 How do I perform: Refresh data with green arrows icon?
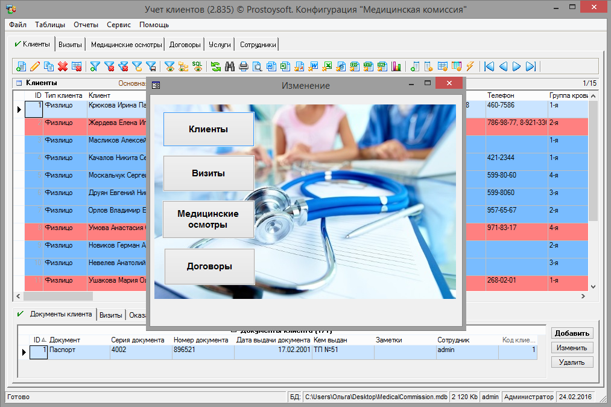tap(216, 66)
